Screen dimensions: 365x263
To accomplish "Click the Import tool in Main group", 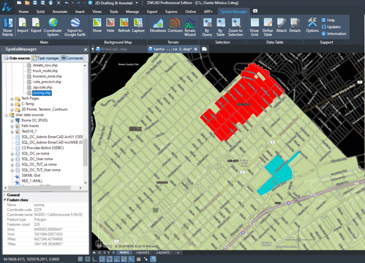I will [x=23, y=25].
